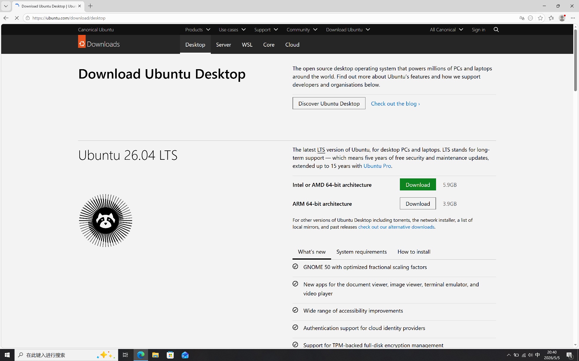
Task: Open the taskbar clock and date
Action: coord(552,355)
